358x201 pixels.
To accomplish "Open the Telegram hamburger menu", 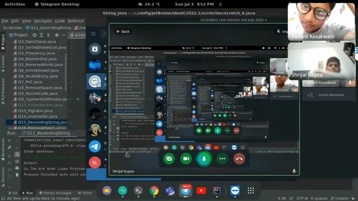I will (93, 33).
